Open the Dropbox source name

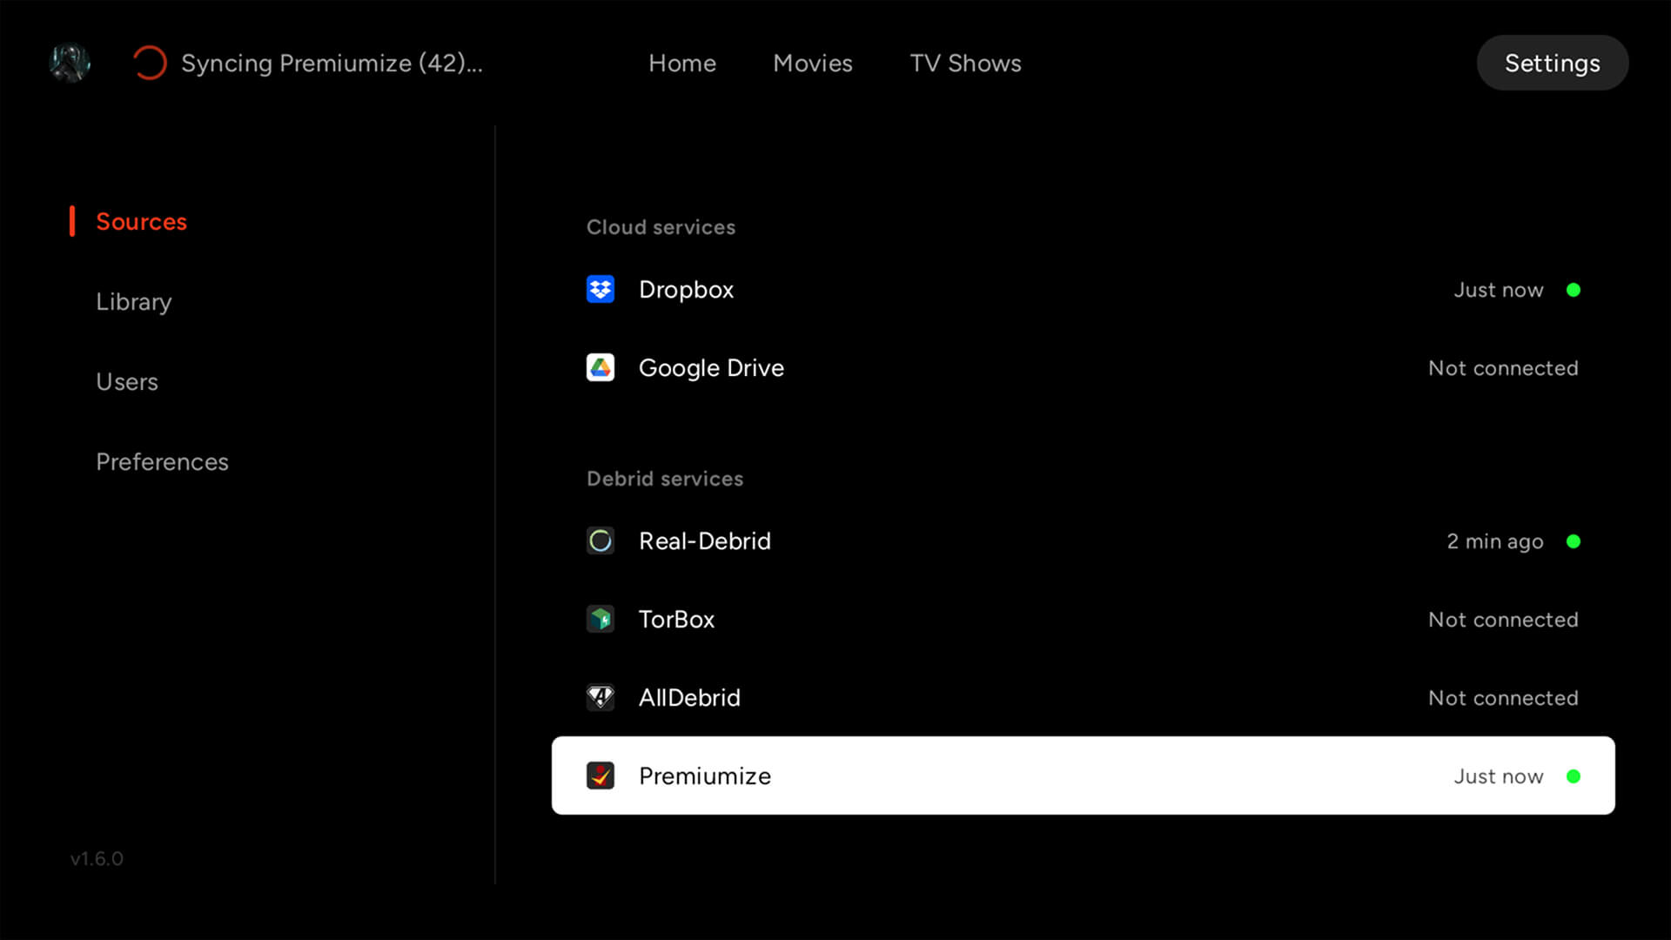tap(687, 290)
